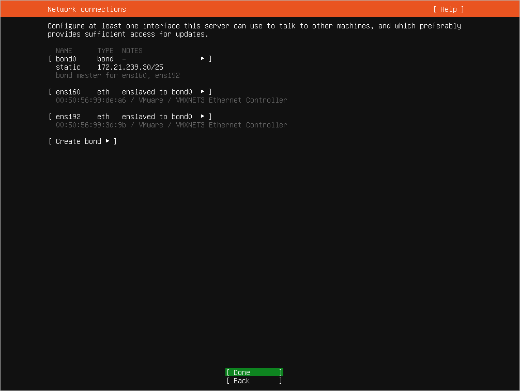
Task: Open the Create bond submenu arrow
Action: click(x=108, y=141)
